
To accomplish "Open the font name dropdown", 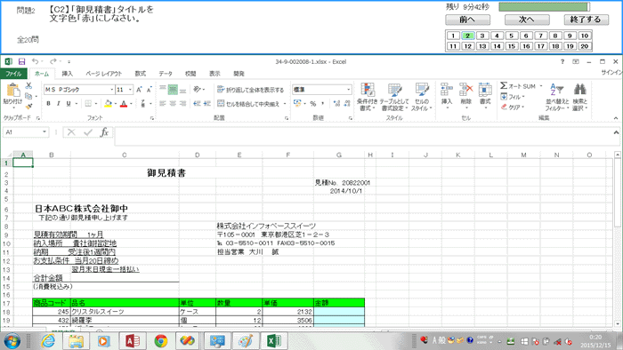I will coord(111,90).
